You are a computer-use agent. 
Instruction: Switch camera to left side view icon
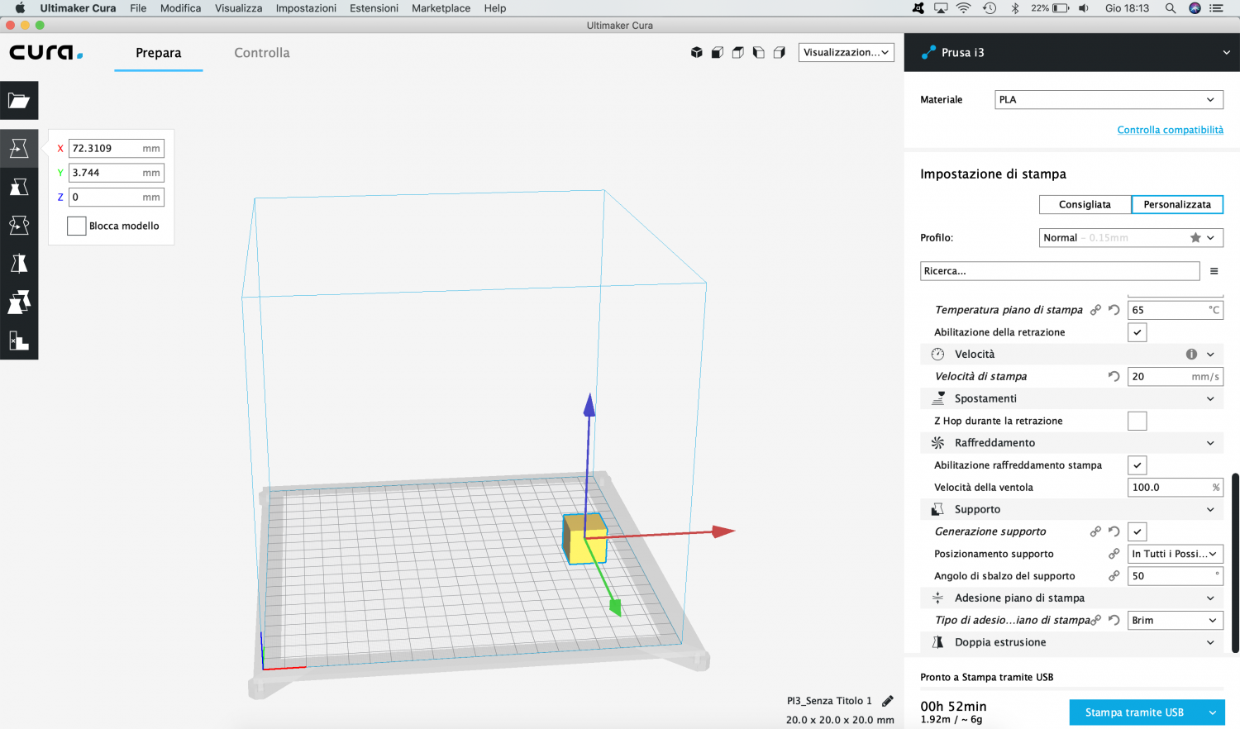tap(759, 52)
